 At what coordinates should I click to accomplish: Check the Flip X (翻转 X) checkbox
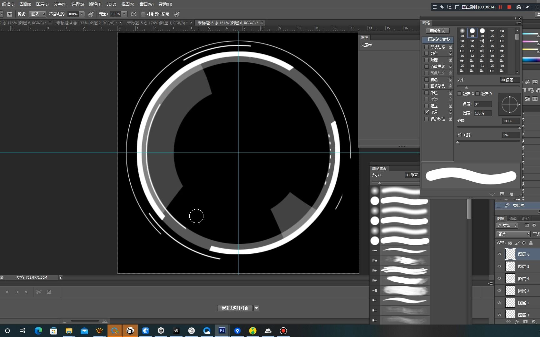pyautogui.click(x=459, y=94)
